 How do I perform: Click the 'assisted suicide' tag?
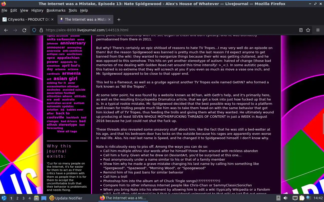pyautogui.click(x=74, y=90)
